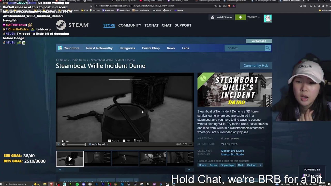Adjust the video volume slider
The image size is (331, 186).
point(76,144)
